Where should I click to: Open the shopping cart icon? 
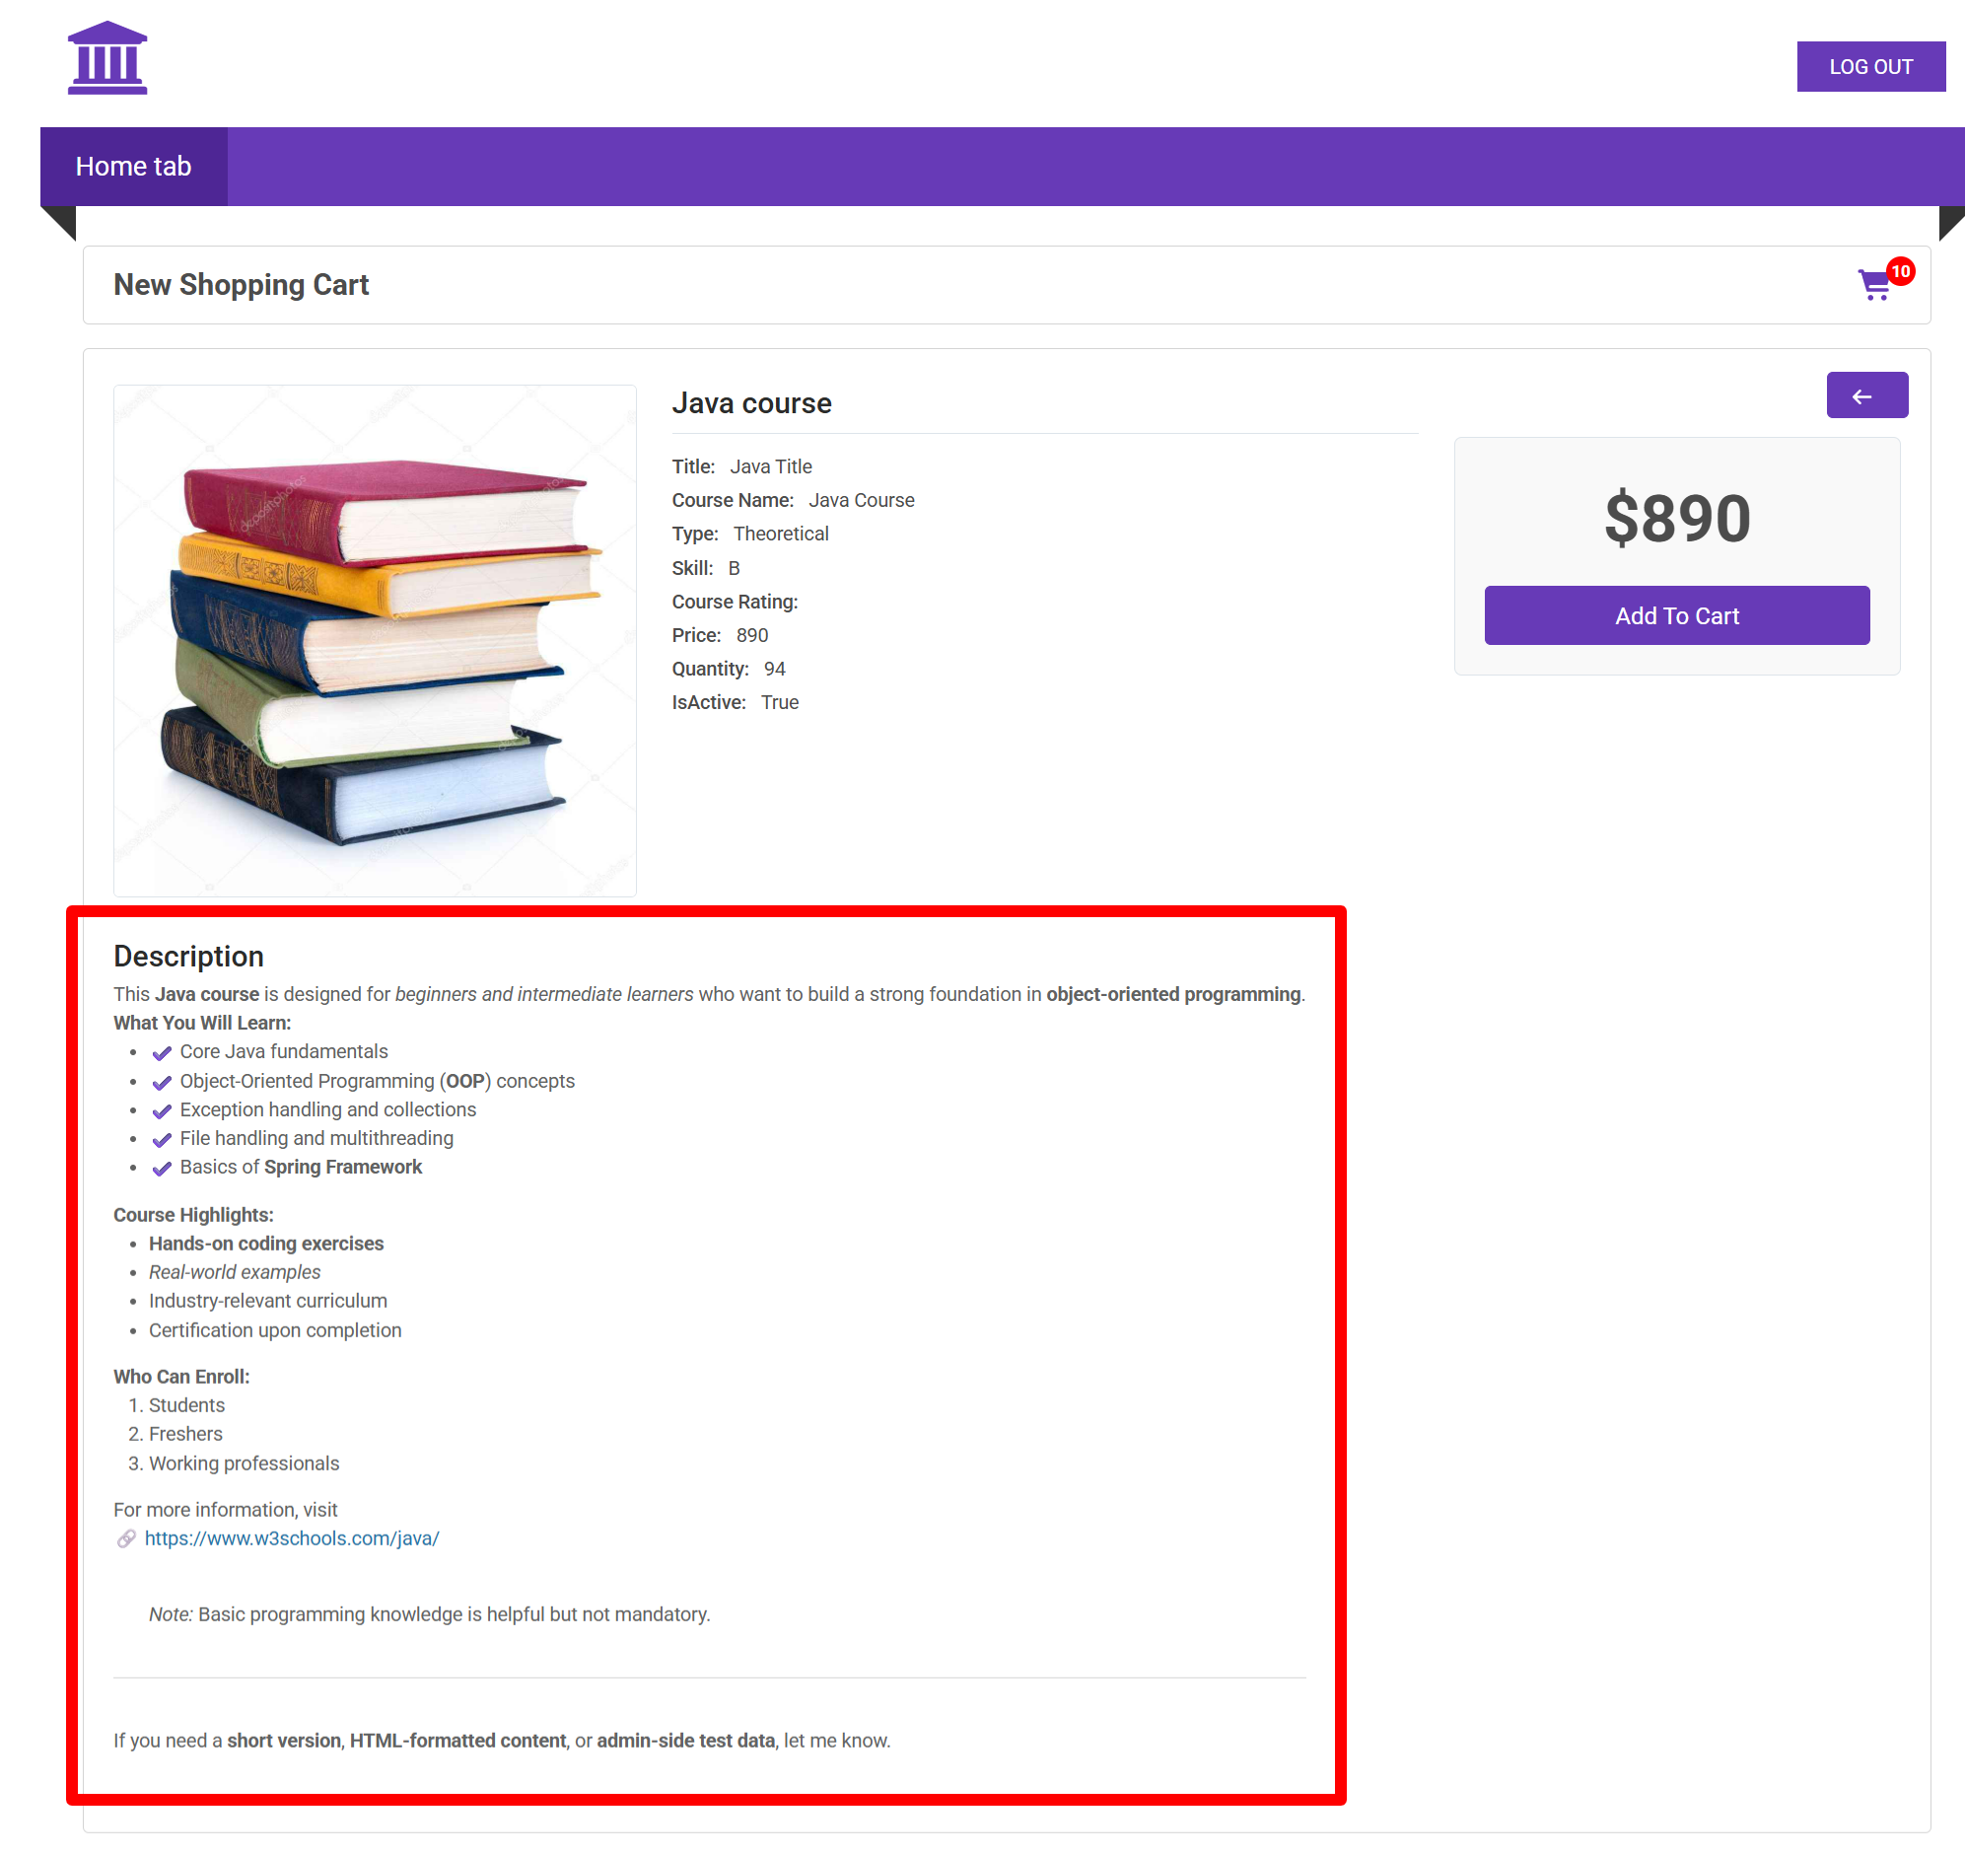click(1874, 285)
